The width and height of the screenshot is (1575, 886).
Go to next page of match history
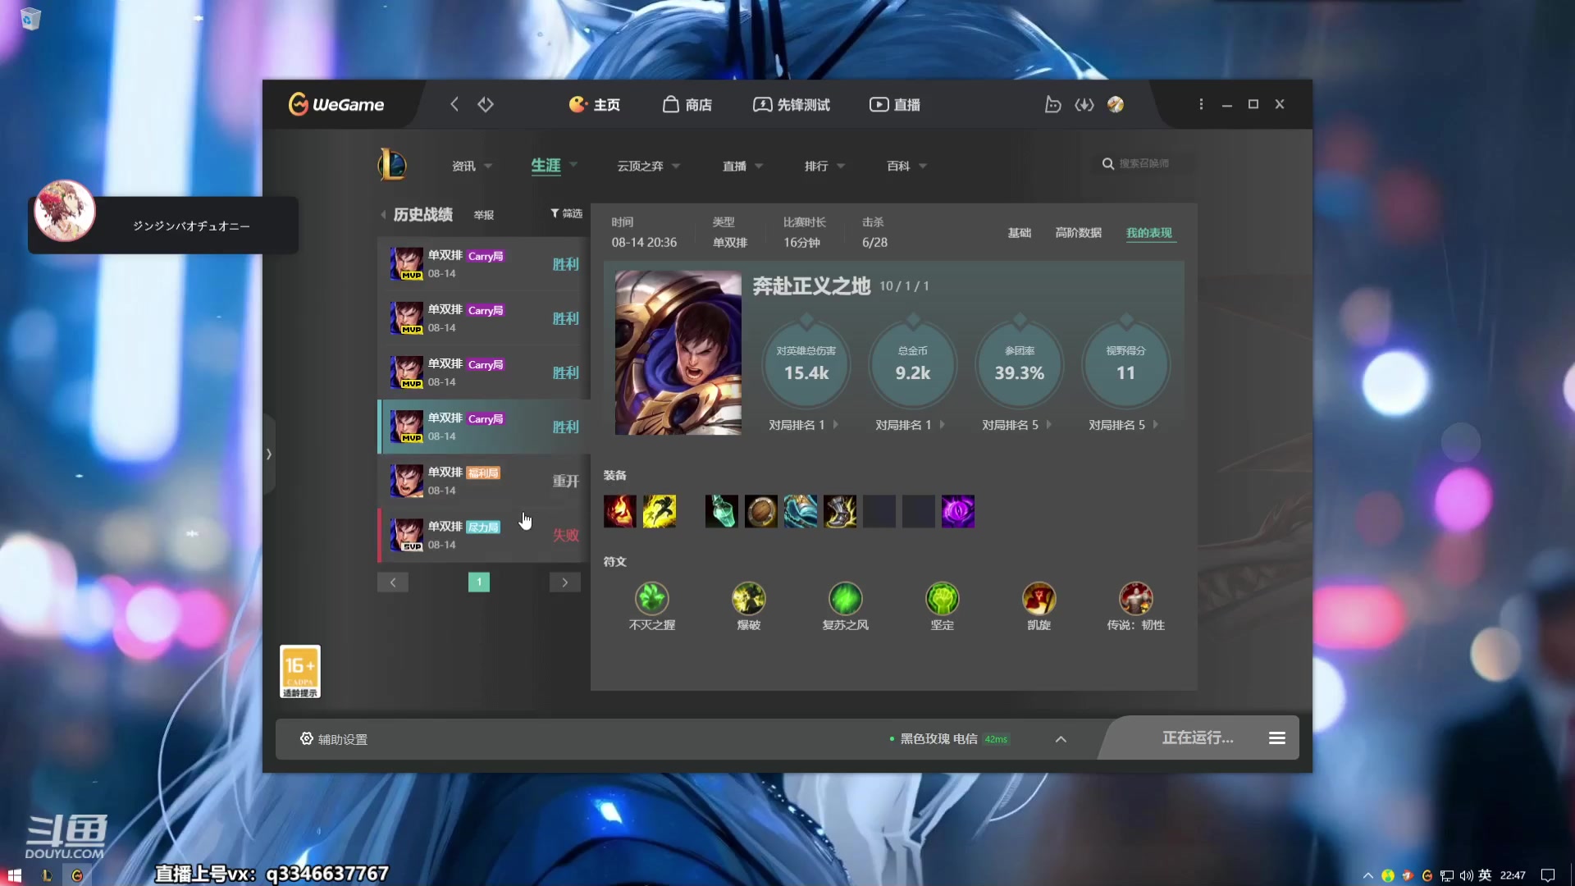(565, 582)
